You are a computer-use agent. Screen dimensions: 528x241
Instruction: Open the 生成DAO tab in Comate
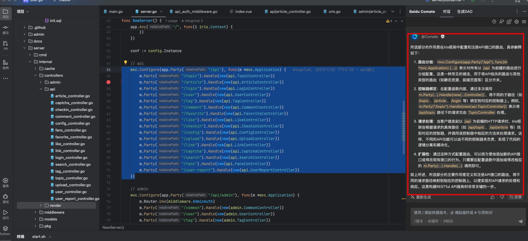[x=465, y=11]
